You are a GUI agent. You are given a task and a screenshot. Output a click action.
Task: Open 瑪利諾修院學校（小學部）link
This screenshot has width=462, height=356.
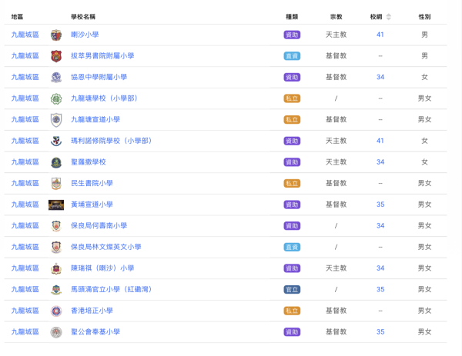[x=112, y=141]
